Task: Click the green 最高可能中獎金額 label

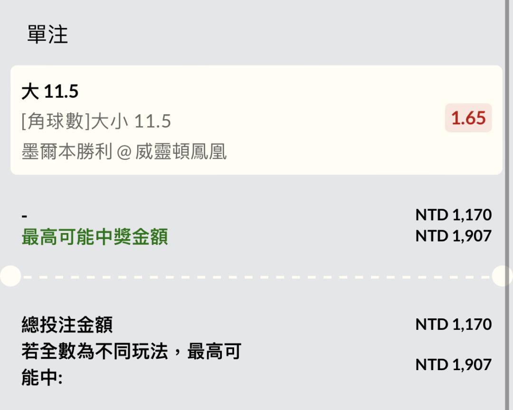Action: tap(95, 237)
